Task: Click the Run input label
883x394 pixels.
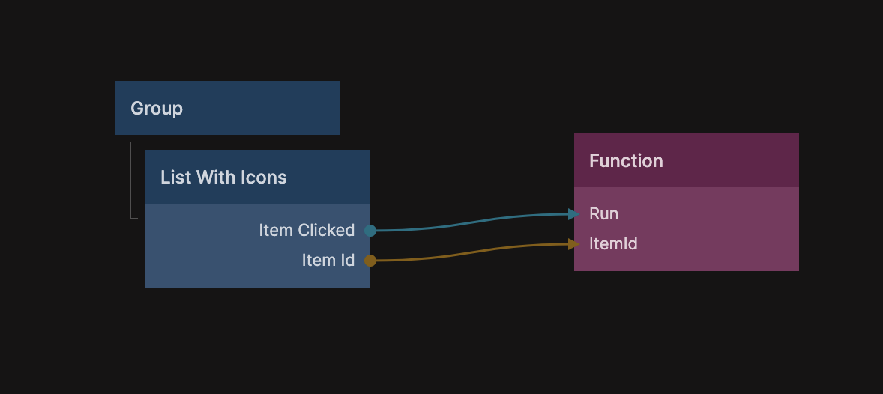Action: coord(604,214)
